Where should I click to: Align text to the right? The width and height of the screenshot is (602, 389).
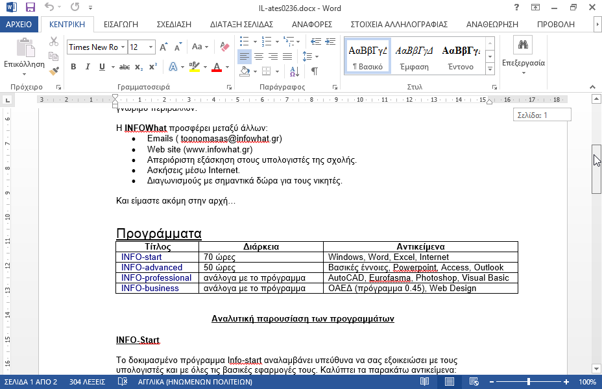(x=273, y=57)
